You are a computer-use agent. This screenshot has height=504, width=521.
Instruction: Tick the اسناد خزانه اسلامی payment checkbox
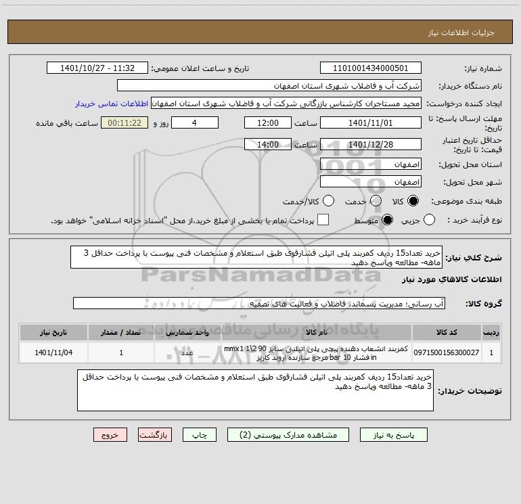(323, 220)
